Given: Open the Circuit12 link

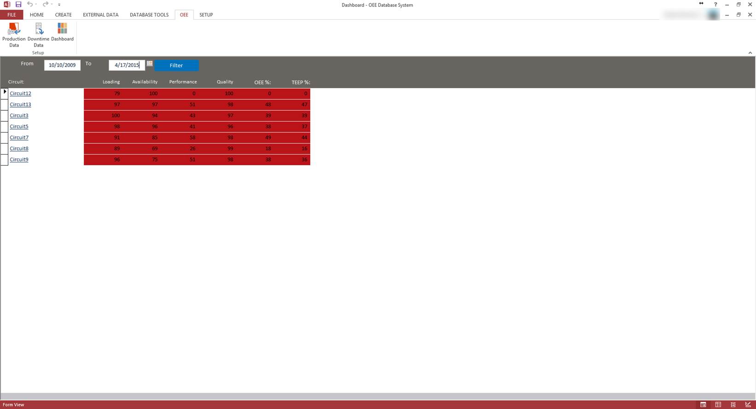Looking at the screenshot, I should coord(20,93).
